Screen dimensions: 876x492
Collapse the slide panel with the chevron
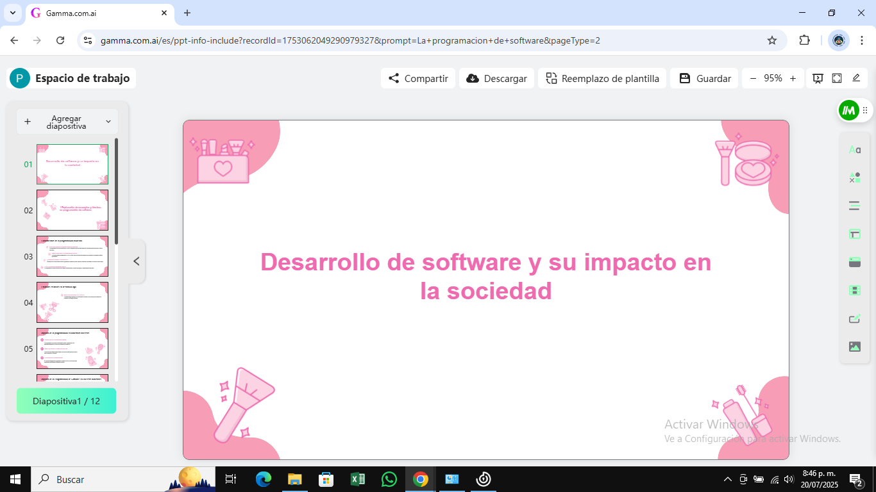pyautogui.click(x=136, y=261)
